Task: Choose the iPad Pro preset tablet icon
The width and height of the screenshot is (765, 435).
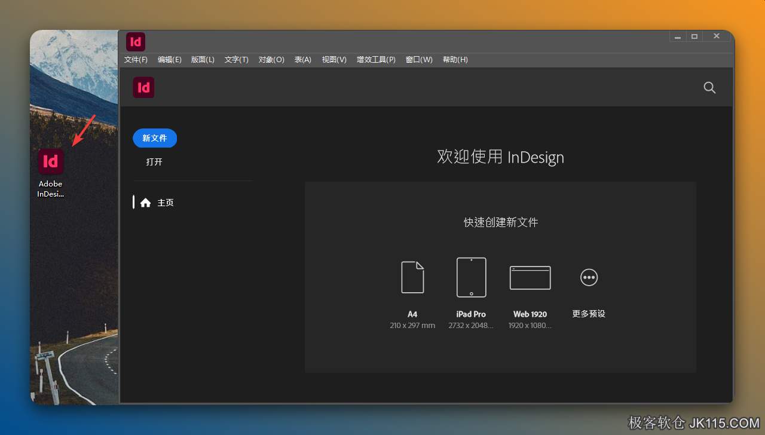Action: coord(472,277)
